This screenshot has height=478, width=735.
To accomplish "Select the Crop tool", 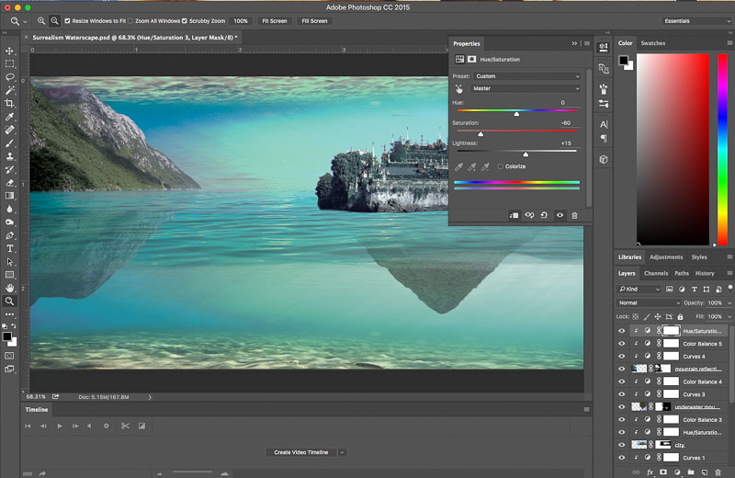I will pos(9,103).
